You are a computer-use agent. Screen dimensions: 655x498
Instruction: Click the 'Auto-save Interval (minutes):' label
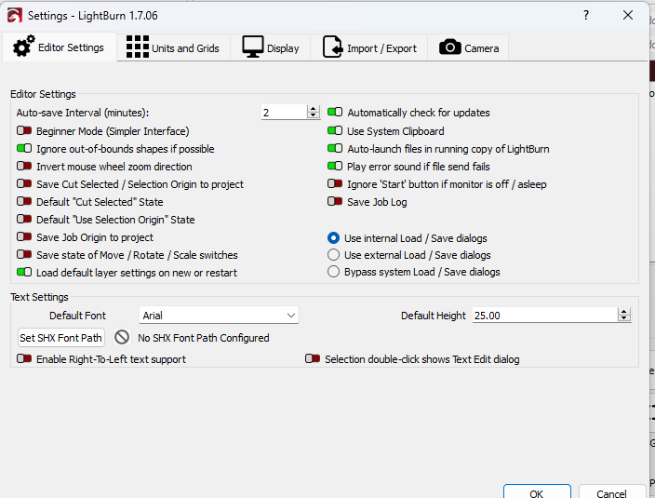[83, 113]
